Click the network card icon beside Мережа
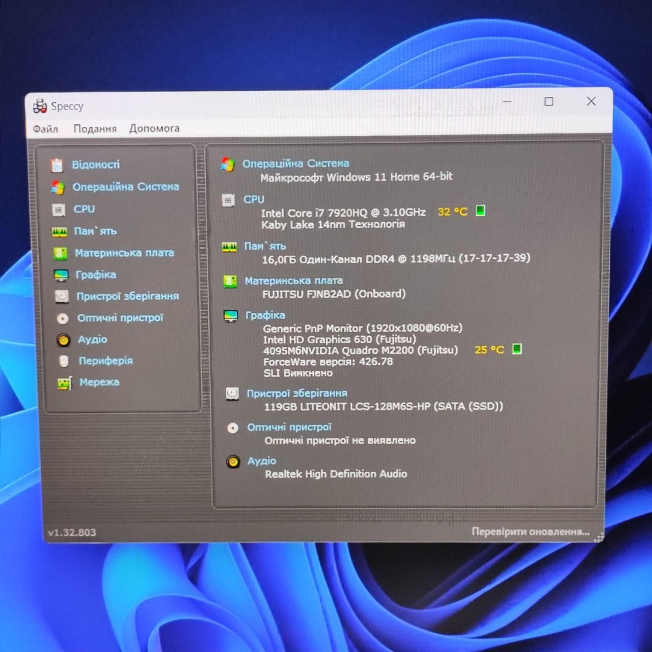This screenshot has width=652, height=652. coord(65,383)
